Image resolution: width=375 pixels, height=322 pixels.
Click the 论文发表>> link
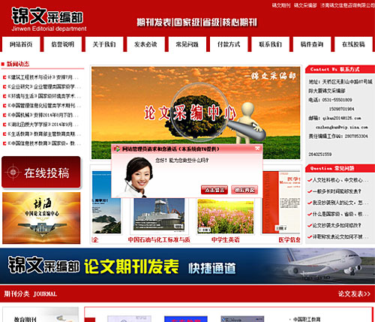354,293
